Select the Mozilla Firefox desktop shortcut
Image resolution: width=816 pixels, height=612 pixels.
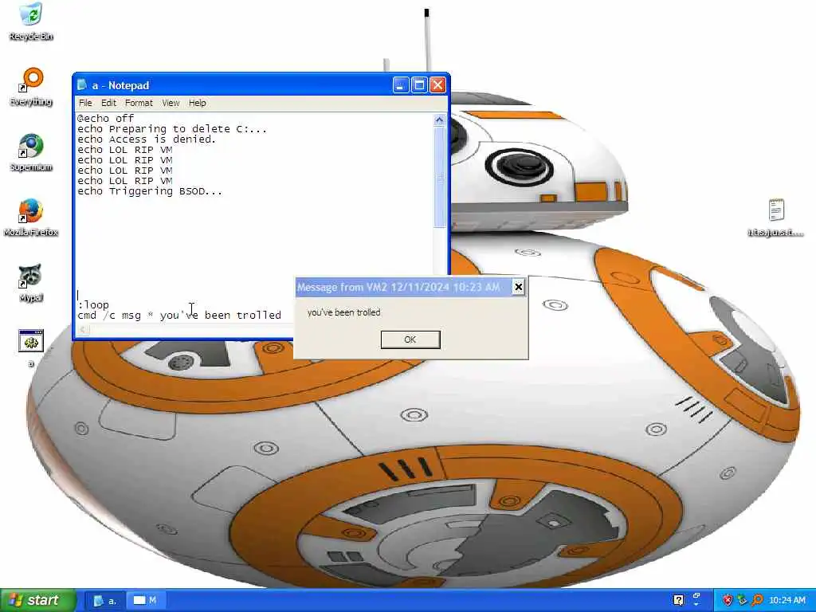click(x=31, y=218)
